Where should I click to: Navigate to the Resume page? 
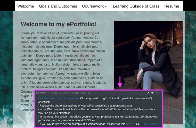coord(172,6)
